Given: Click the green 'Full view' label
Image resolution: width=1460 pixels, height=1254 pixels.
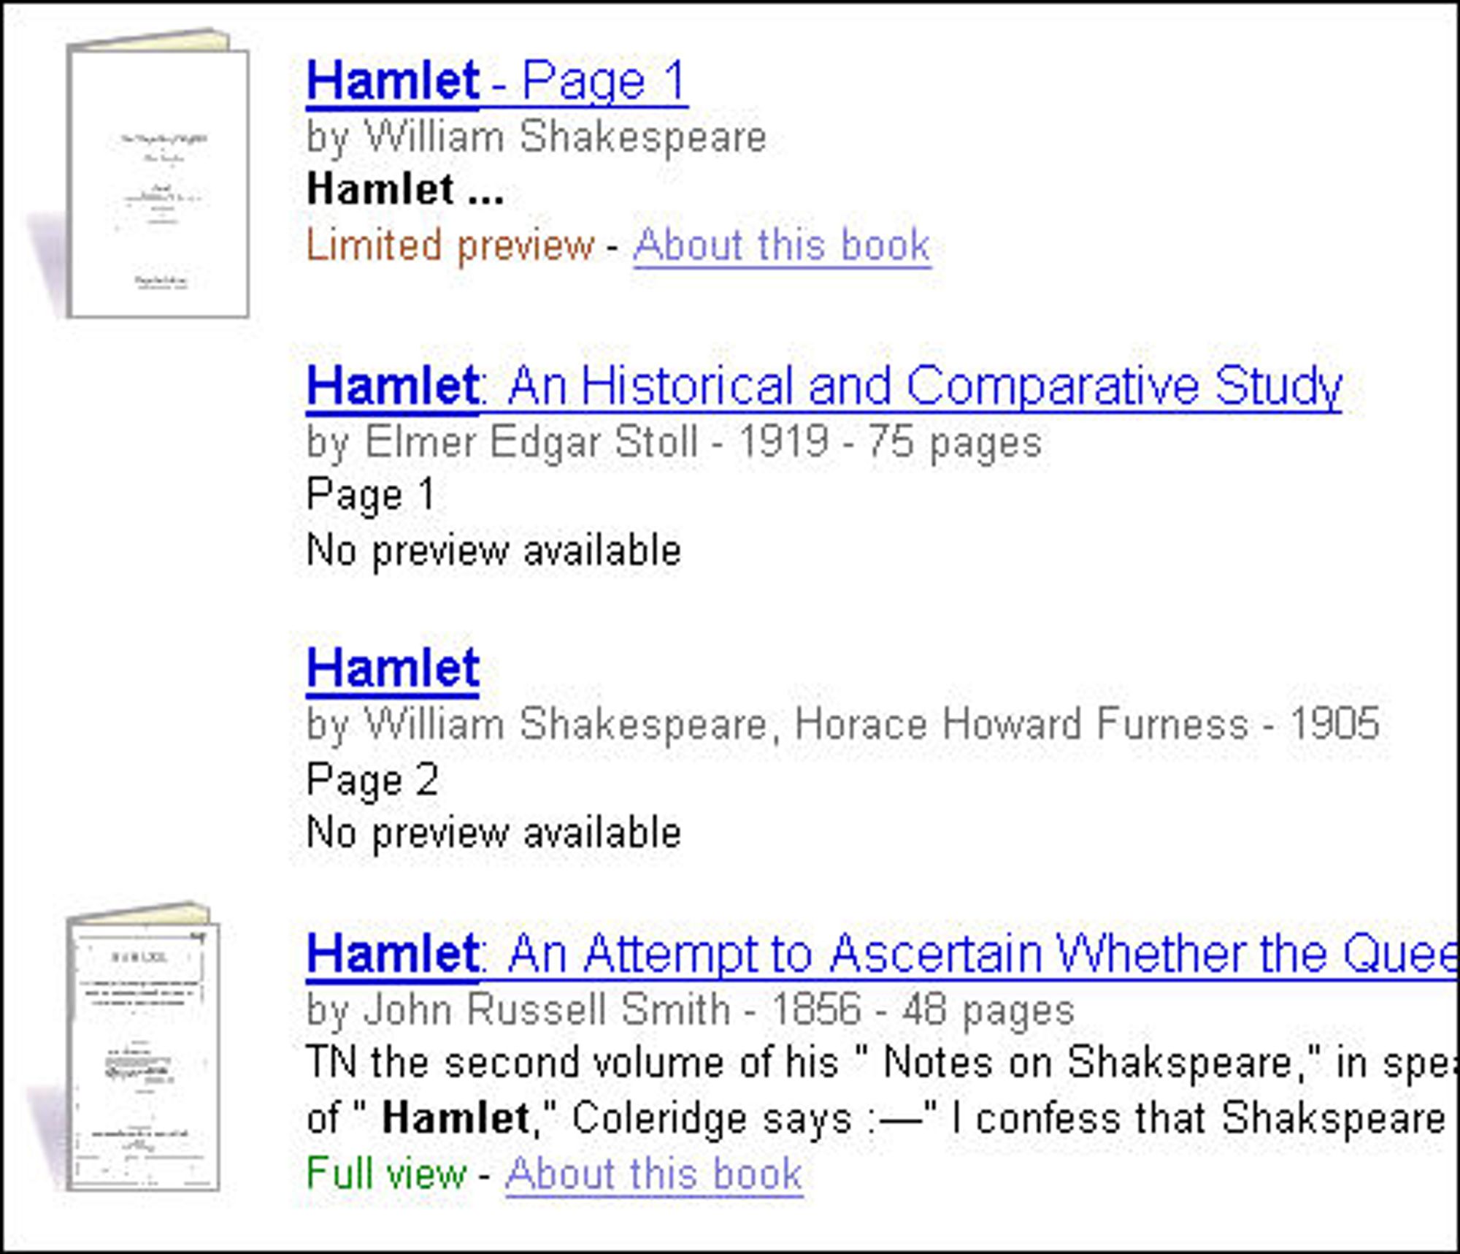Looking at the screenshot, I should [x=386, y=1174].
